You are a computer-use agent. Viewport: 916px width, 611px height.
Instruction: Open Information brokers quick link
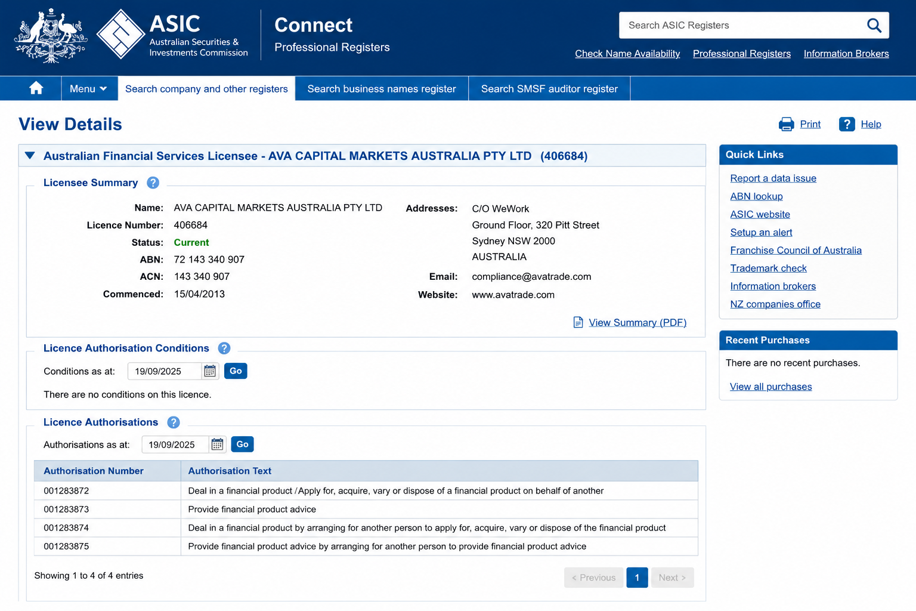tap(773, 286)
